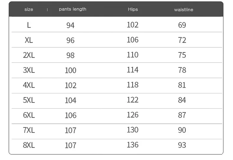
Task: Click the 8XL size label
Action: [x=29, y=145]
